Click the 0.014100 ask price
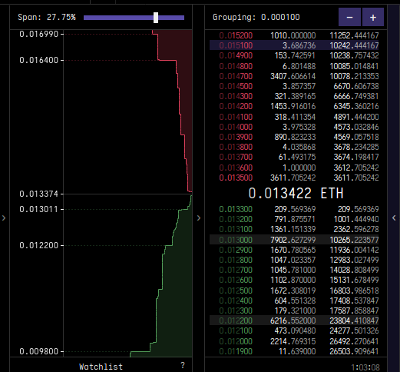 pos(236,117)
